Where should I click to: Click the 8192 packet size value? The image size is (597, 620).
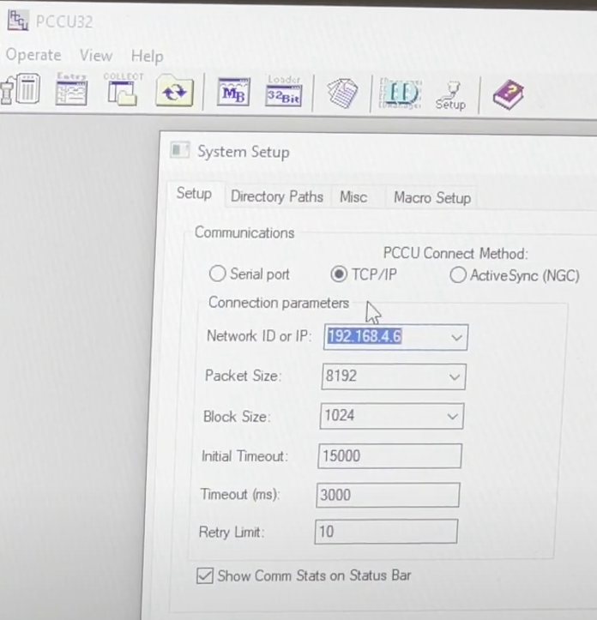[341, 376]
